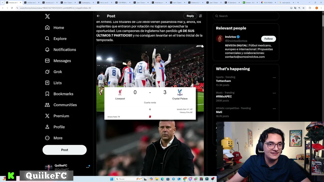Click the Reply button
Viewport: 324px width, 182px height.
pyautogui.click(x=190, y=16)
